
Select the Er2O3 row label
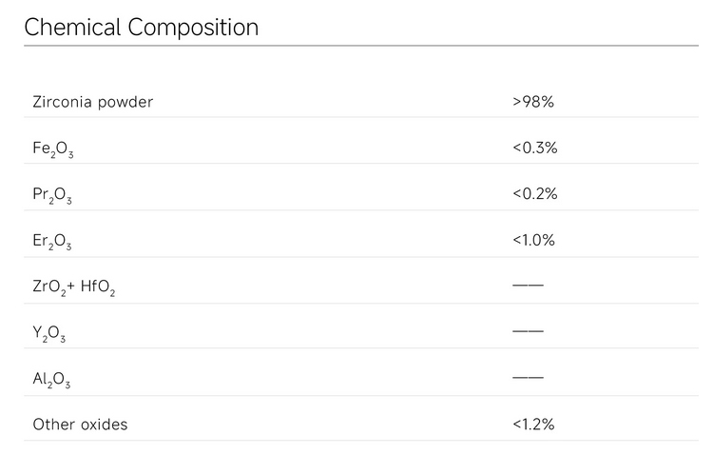(x=52, y=242)
